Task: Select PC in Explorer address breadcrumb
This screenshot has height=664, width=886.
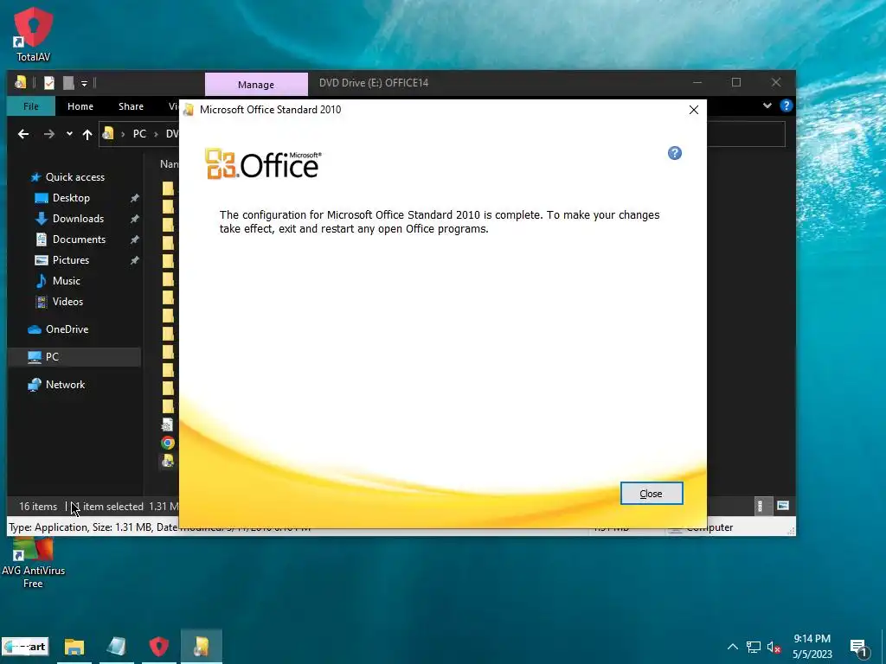Action: [x=139, y=134]
